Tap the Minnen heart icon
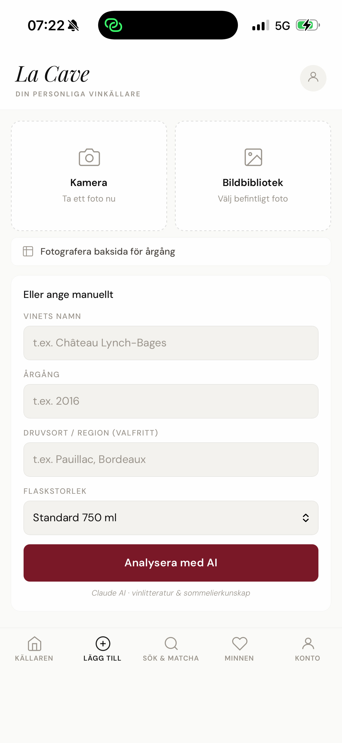The width and height of the screenshot is (342, 743). (x=239, y=644)
